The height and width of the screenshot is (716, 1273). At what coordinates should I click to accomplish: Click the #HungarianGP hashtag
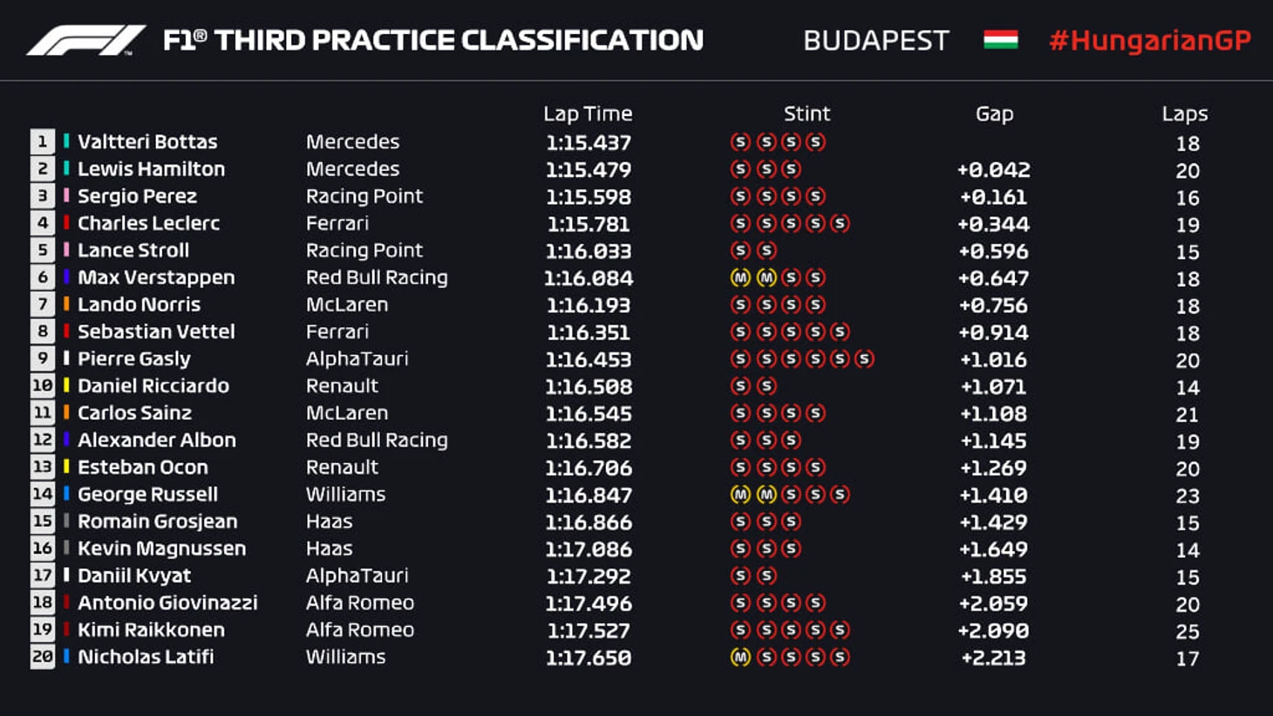pyautogui.click(x=1149, y=40)
